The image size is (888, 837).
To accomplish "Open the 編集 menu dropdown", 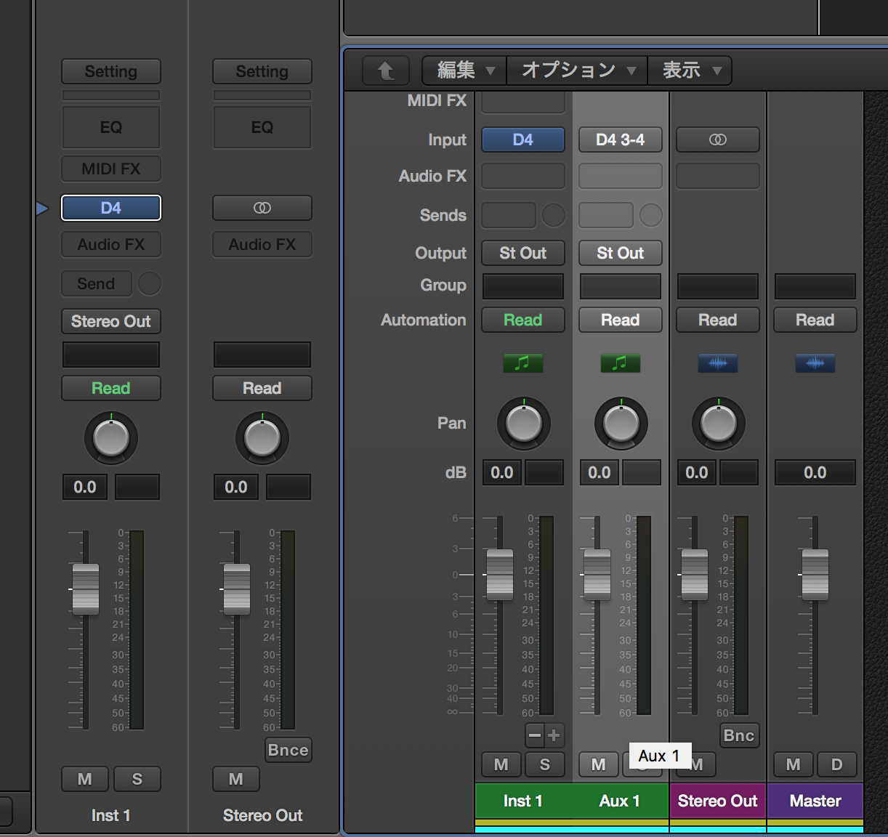I will pos(464,70).
